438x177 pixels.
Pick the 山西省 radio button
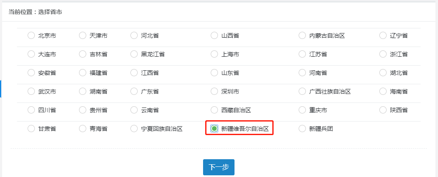pos(215,36)
